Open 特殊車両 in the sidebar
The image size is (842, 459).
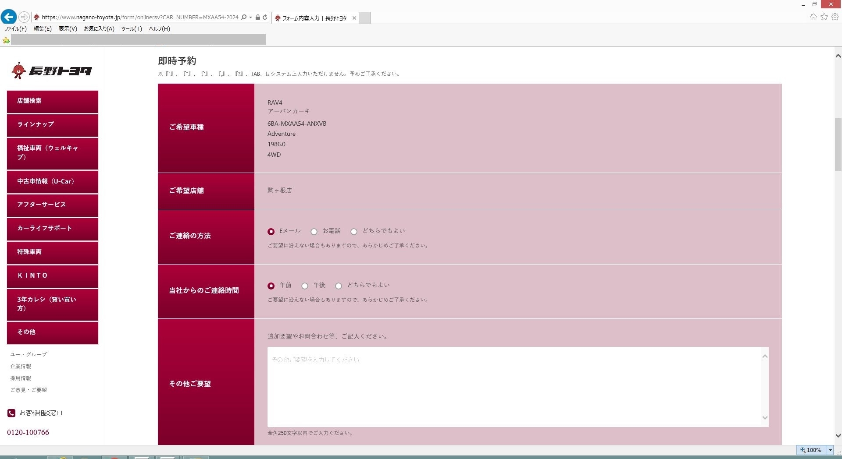click(x=53, y=253)
